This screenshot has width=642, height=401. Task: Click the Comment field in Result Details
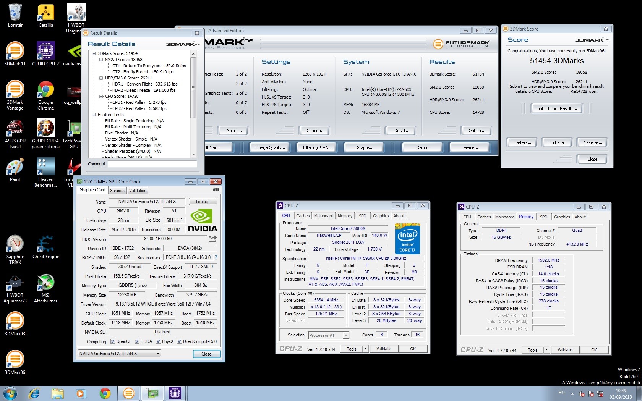point(152,164)
